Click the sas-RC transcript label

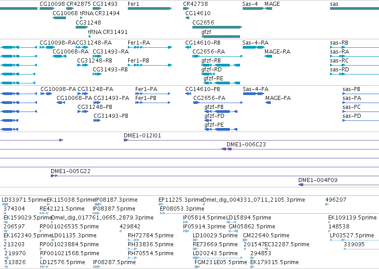pos(339,61)
